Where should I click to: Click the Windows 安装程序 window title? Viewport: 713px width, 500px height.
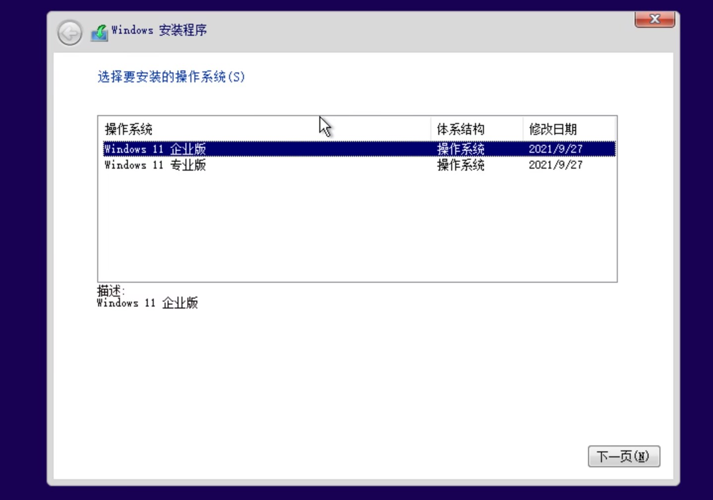pos(159,30)
